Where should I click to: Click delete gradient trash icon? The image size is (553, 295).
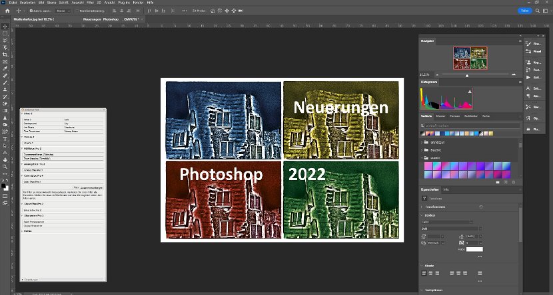pyautogui.click(x=514, y=183)
